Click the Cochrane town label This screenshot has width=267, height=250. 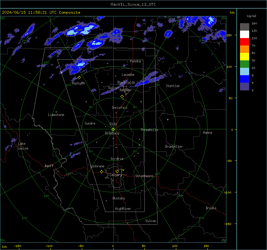97,166
